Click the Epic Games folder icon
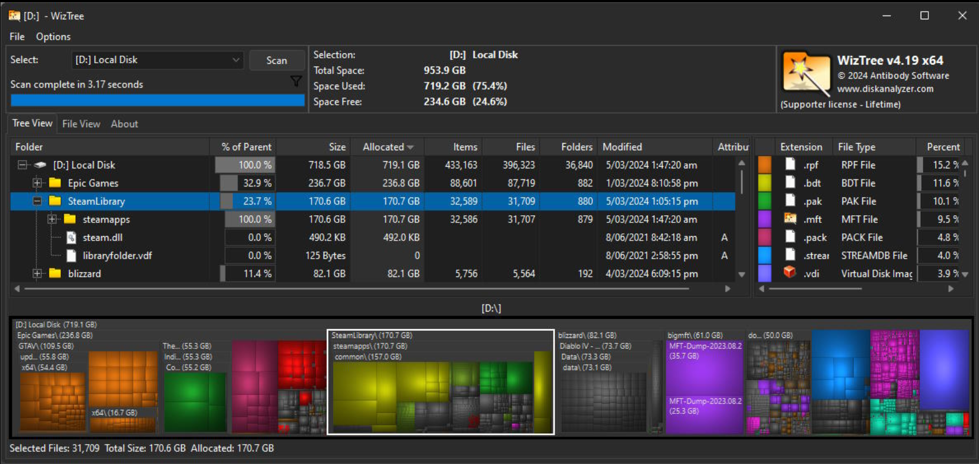Screen dimensions: 979x464 pyautogui.click(x=55, y=183)
